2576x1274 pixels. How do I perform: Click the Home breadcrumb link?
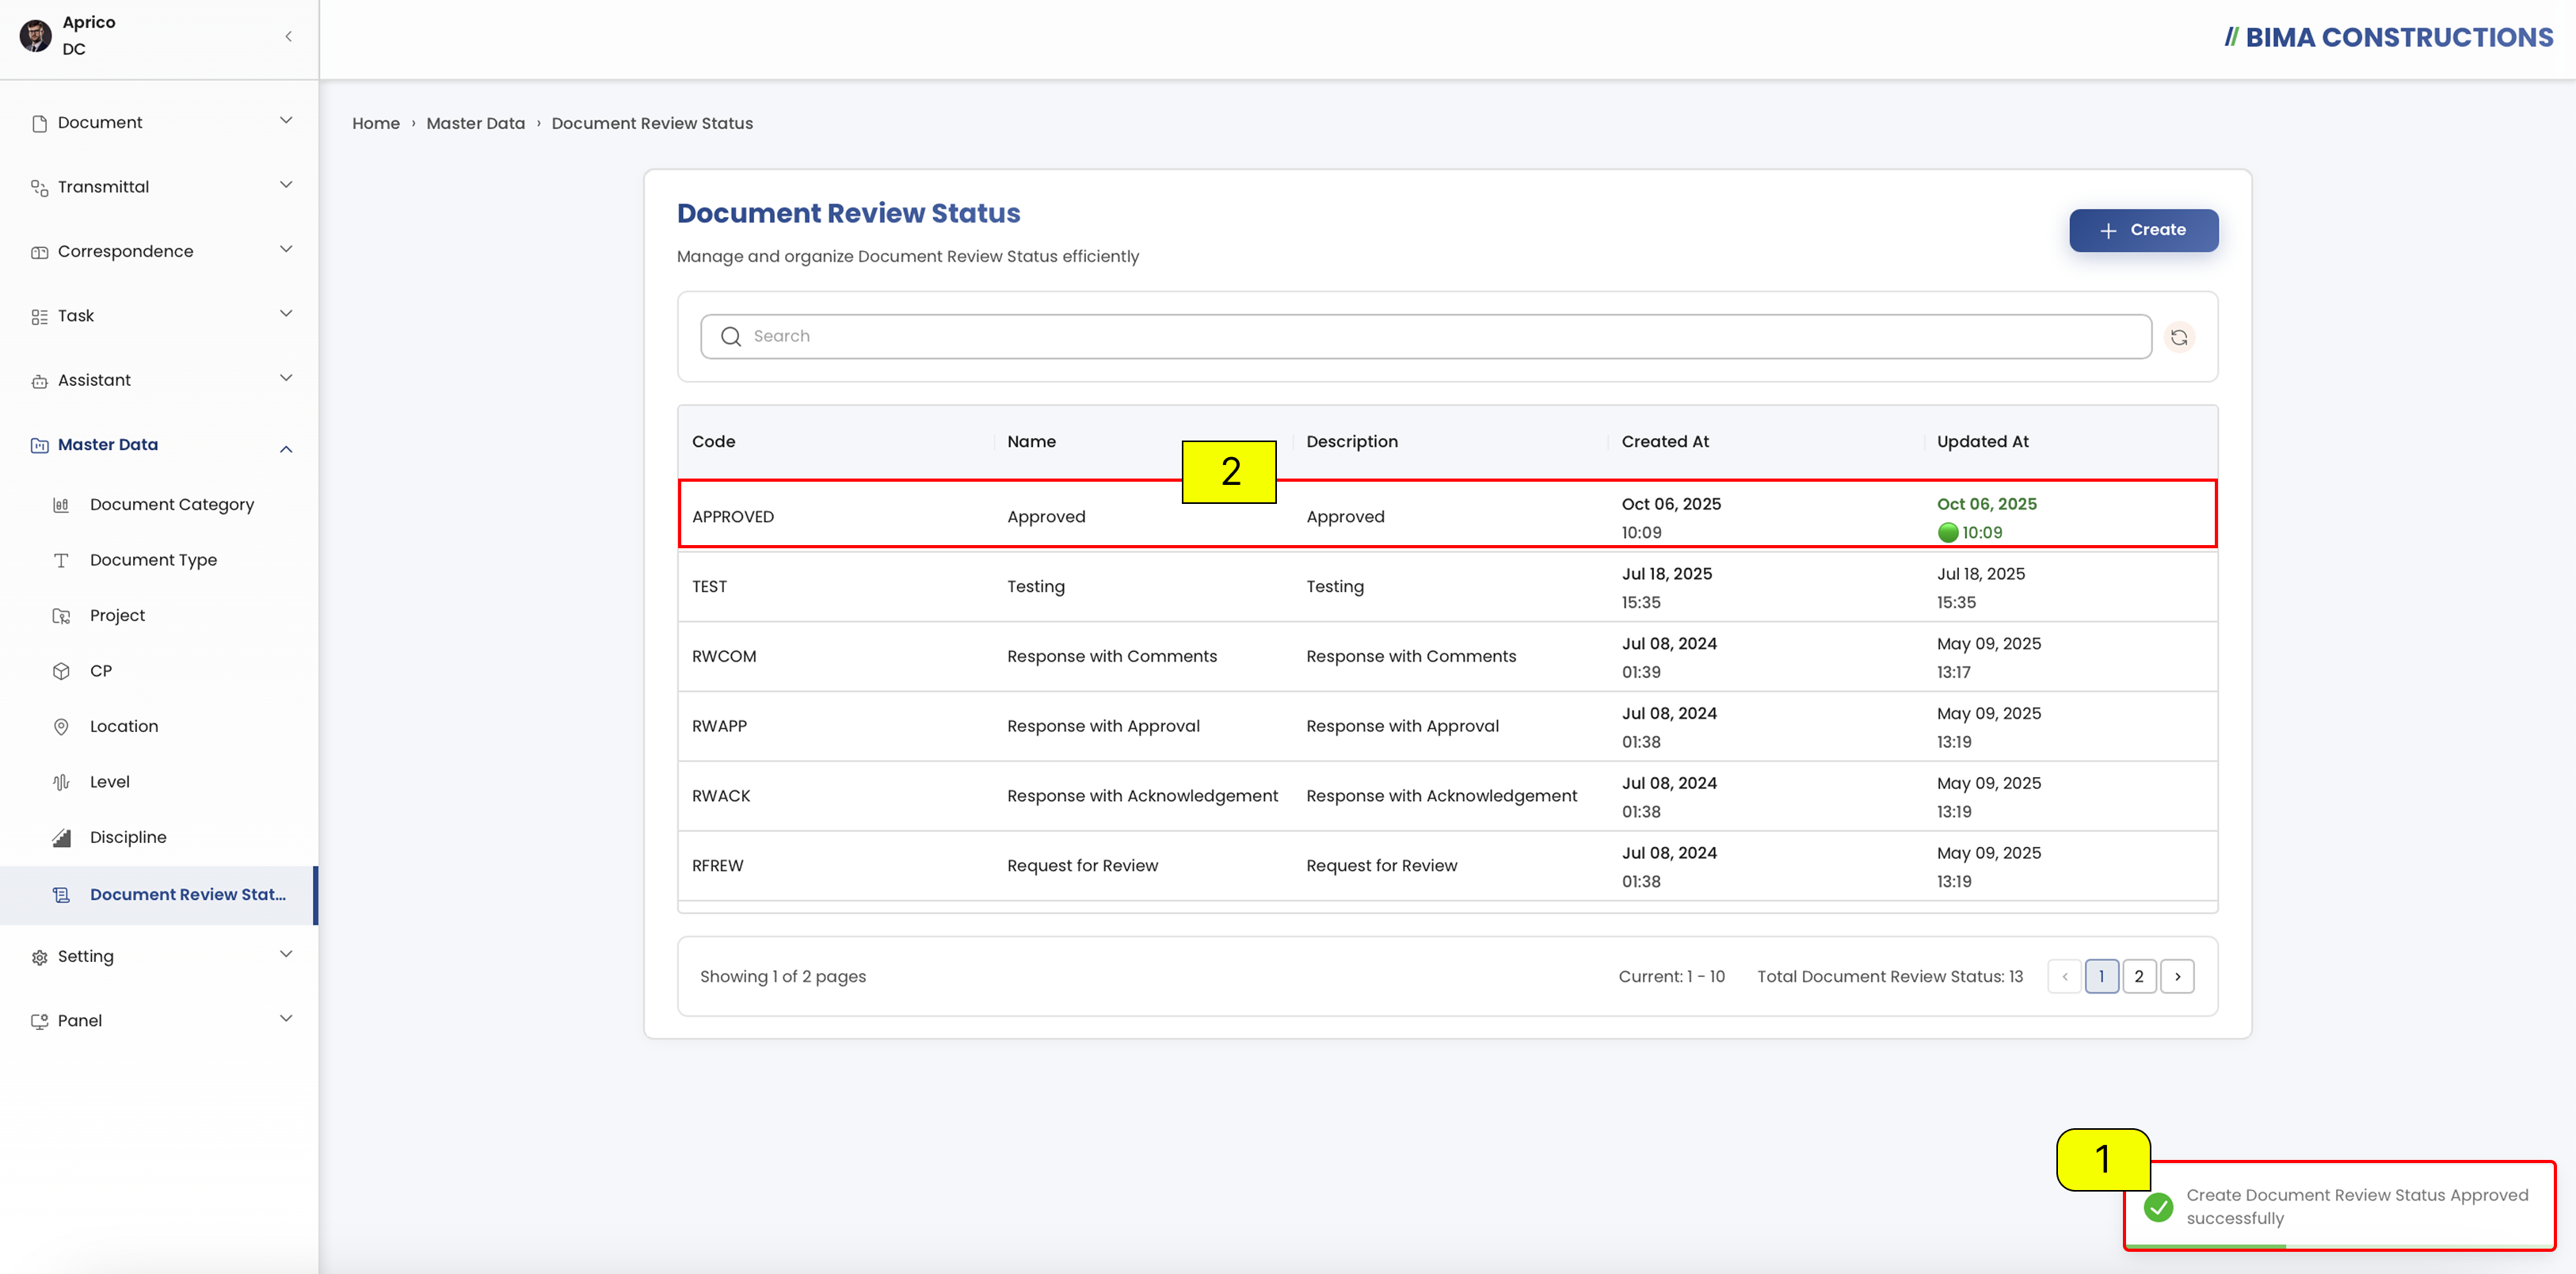click(376, 123)
